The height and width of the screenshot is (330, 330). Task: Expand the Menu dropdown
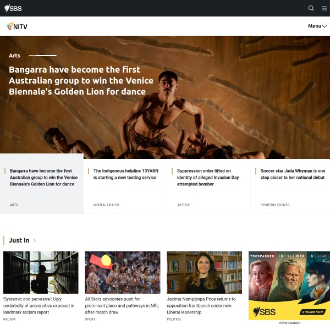[317, 26]
